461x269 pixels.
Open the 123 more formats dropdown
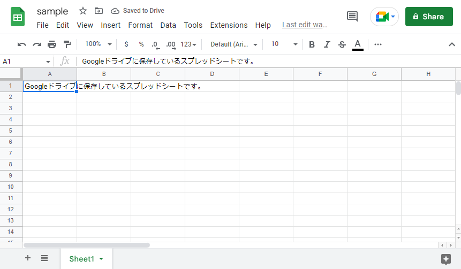pyautogui.click(x=188, y=44)
